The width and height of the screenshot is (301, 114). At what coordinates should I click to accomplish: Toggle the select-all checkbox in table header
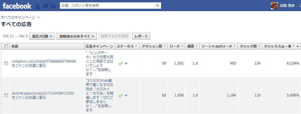(x=6, y=46)
